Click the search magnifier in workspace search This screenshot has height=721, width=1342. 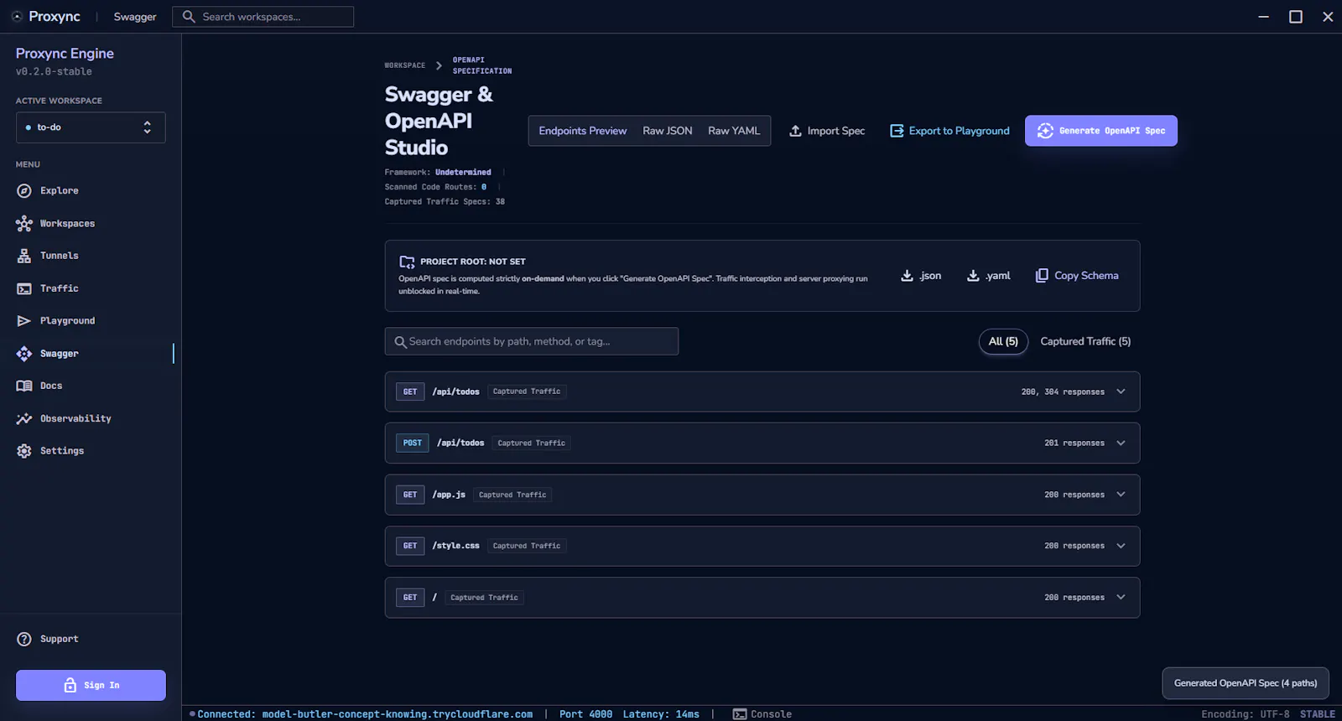[189, 17]
